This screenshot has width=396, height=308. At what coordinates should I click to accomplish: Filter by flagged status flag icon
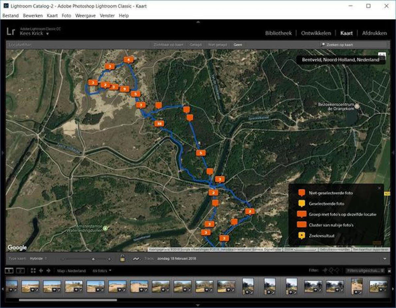[x=325, y=271]
